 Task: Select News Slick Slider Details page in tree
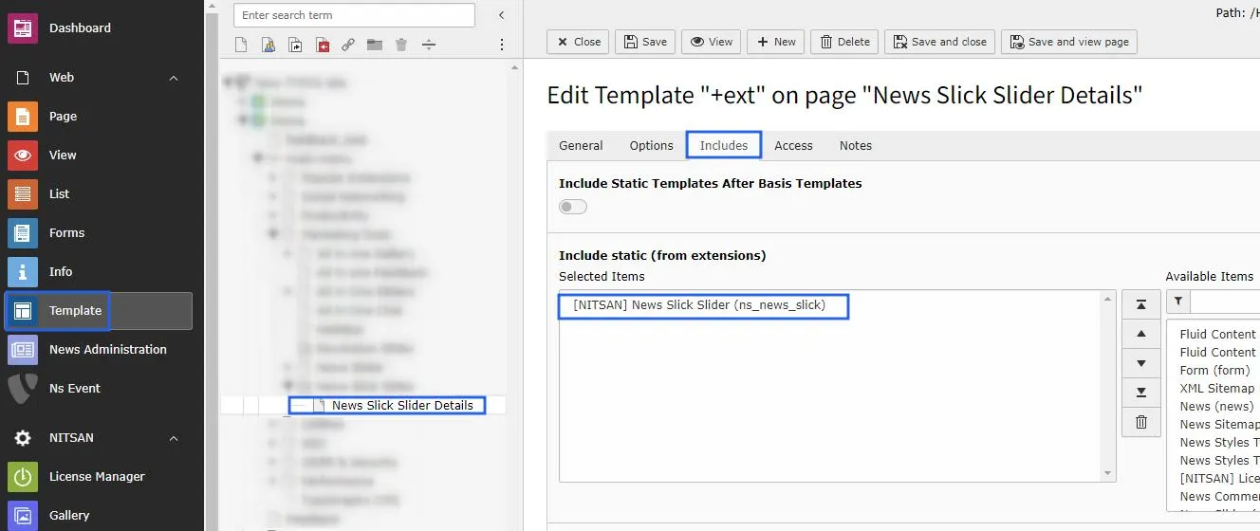(x=402, y=406)
